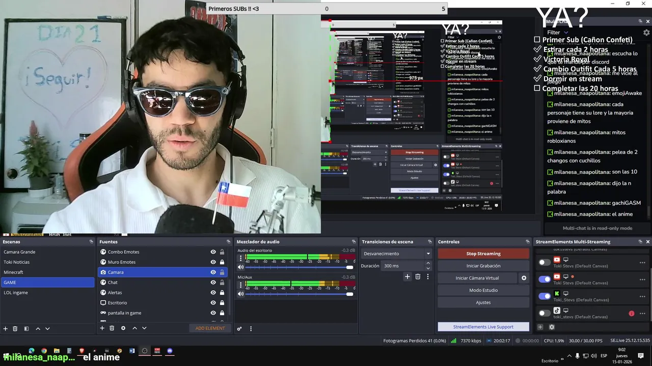This screenshot has width=652, height=366.
Task: Open Audio del escritorio options dots
Action: pyautogui.click(x=241, y=258)
